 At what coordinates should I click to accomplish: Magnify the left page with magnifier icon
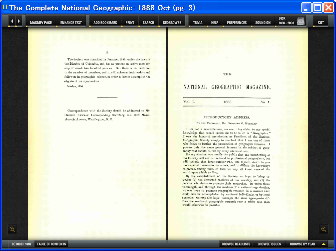[12, 229]
